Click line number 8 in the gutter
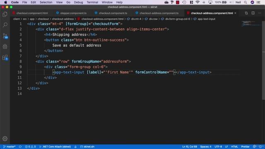265x149 pixels. click(x=20, y=62)
